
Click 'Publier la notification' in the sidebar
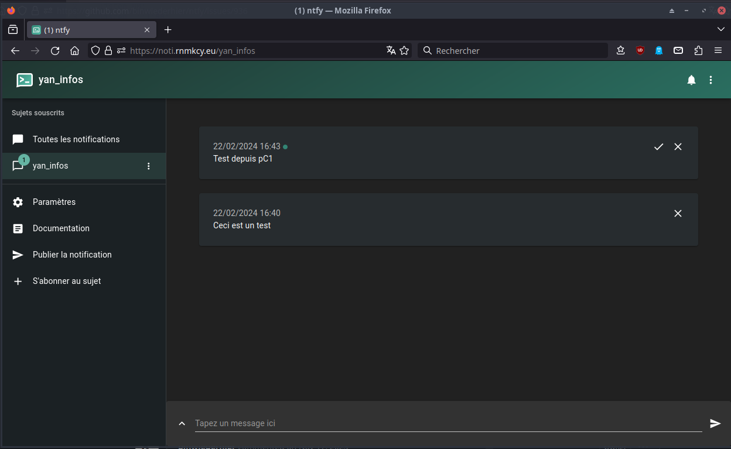[x=72, y=255]
